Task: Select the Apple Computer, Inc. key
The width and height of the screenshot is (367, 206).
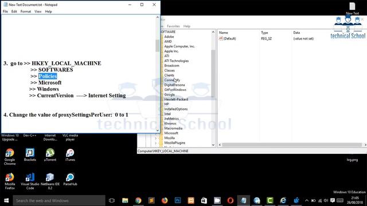Action: pyautogui.click(x=179, y=46)
